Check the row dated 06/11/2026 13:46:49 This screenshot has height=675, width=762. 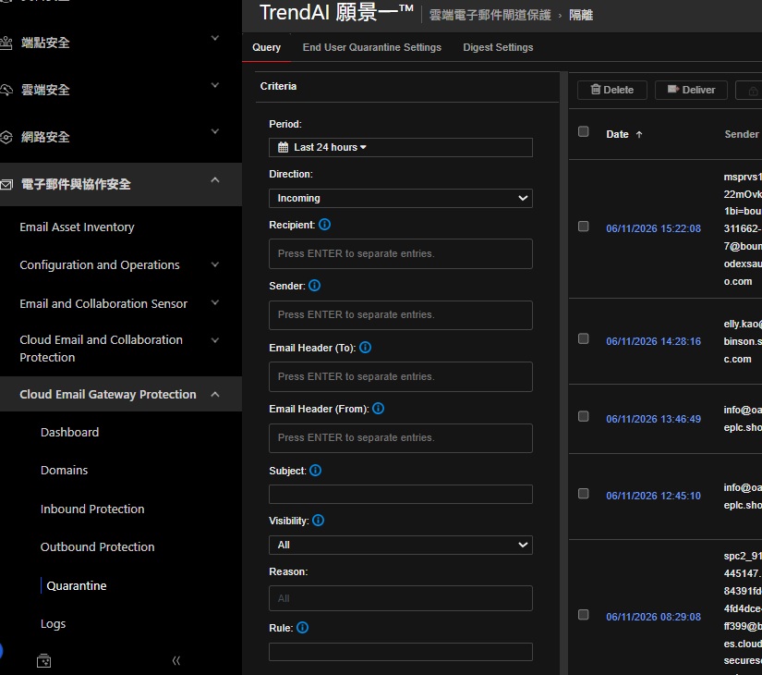pyautogui.click(x=584, y=417)
